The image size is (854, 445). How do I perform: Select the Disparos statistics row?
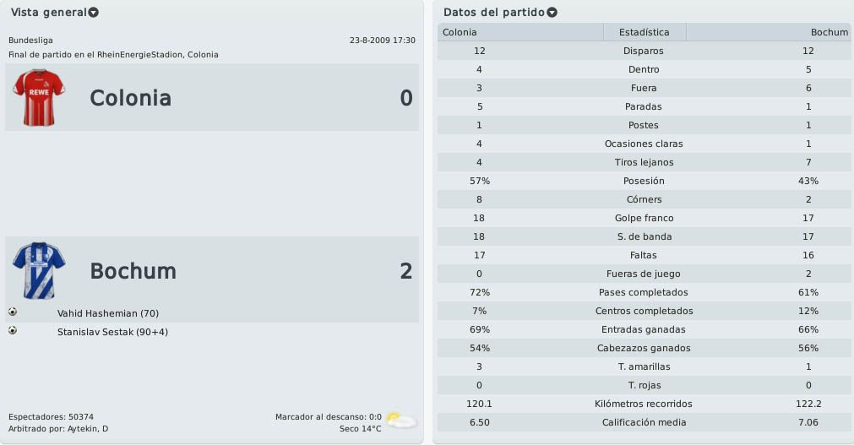tap(644, 51)
